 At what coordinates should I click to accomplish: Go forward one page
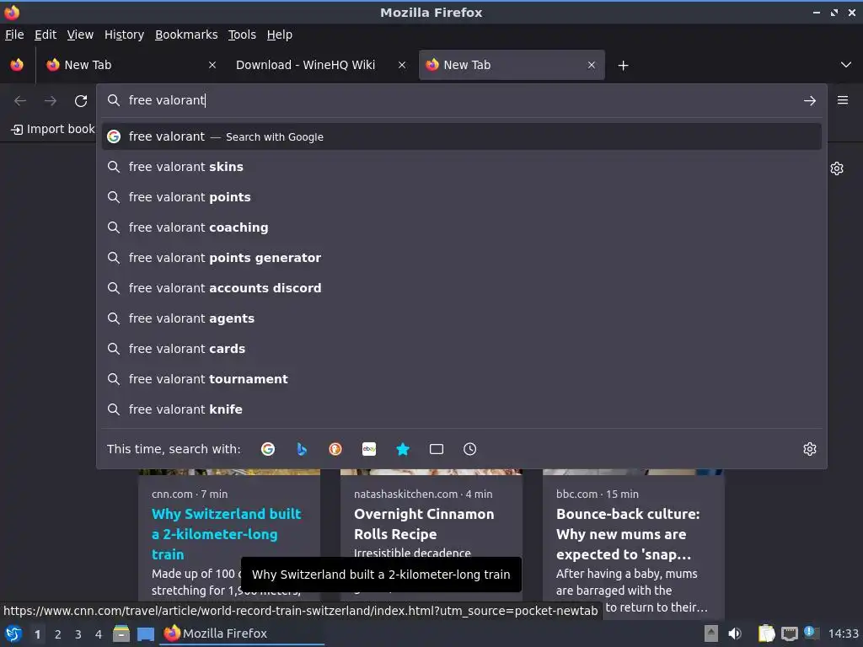point(51,101)
